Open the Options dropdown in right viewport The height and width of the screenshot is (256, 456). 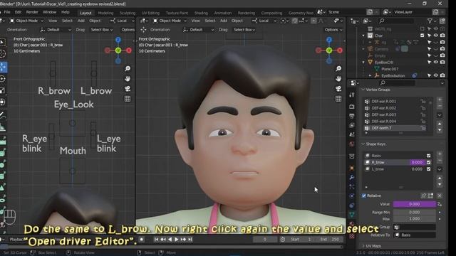coord(333,30)
